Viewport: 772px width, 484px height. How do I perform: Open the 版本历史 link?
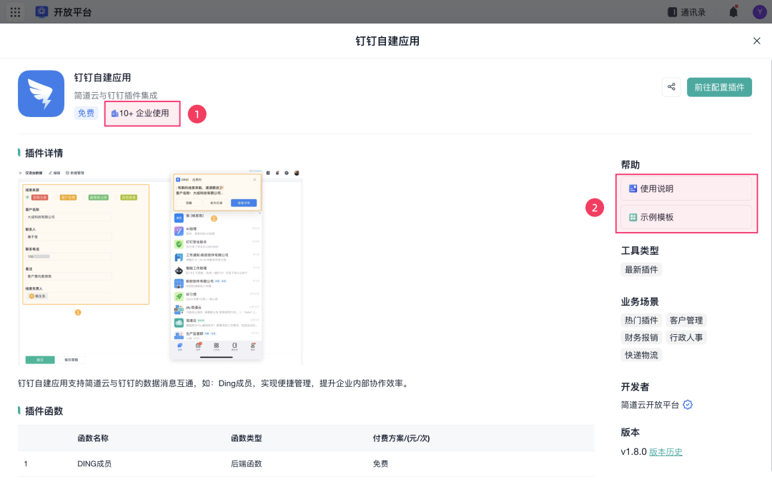click(665, 452)
